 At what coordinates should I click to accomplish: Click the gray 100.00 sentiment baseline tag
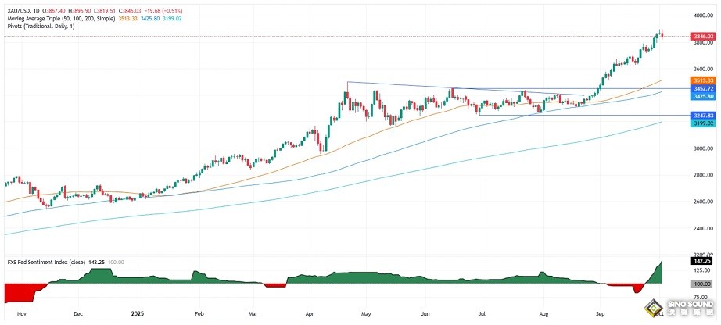click(x=702, y=284)
